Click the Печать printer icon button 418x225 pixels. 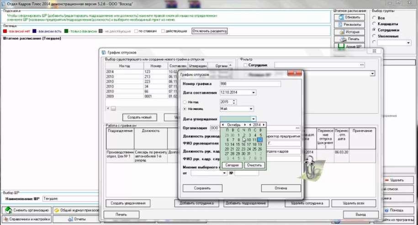coord(349,39)
